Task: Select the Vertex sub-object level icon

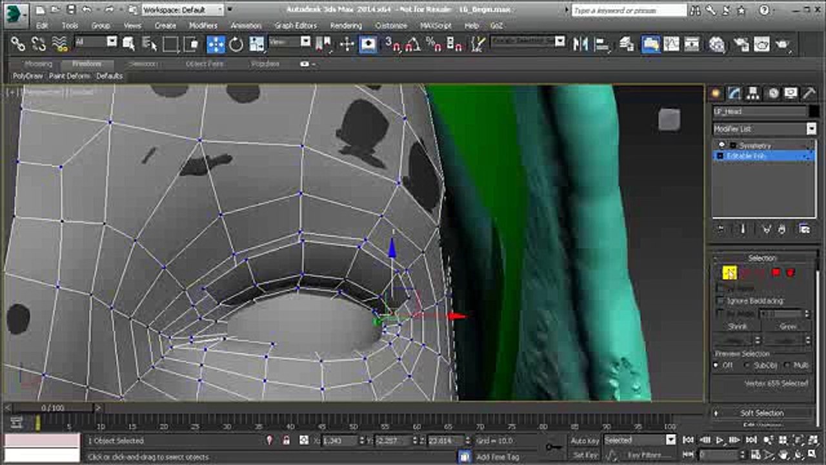Action: click(729, 273)
